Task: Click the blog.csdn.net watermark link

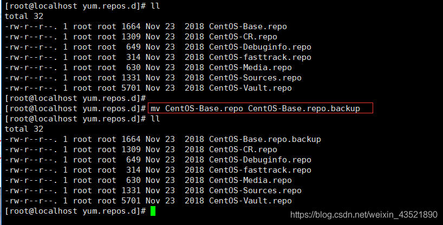Action: point(364,215)
